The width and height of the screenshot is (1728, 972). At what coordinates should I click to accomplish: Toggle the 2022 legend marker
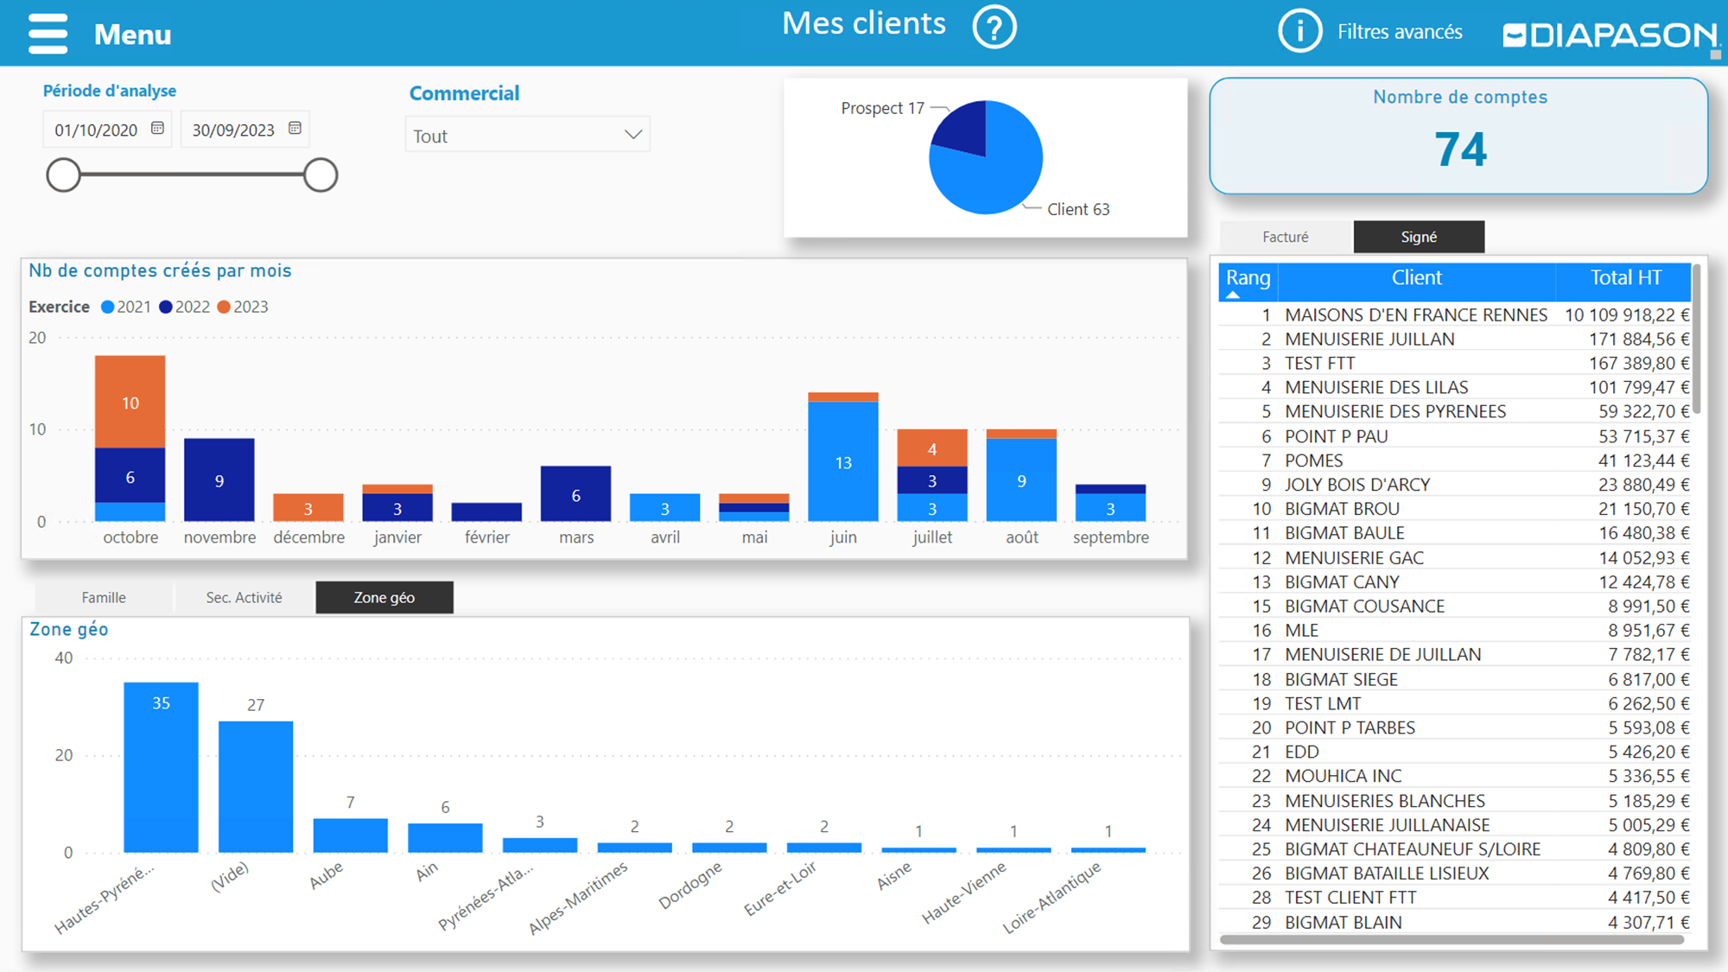(166, 307)
